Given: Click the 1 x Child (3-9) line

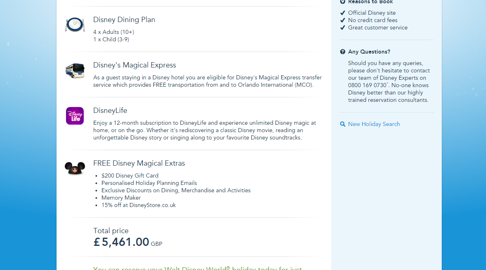Looking at the screenshot, I should (111, 40).
